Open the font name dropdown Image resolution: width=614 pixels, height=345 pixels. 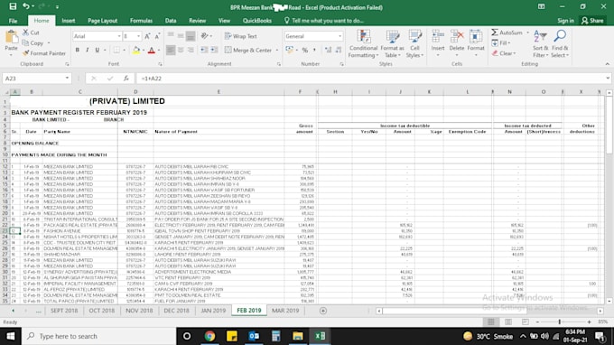[x=119, y=36]
